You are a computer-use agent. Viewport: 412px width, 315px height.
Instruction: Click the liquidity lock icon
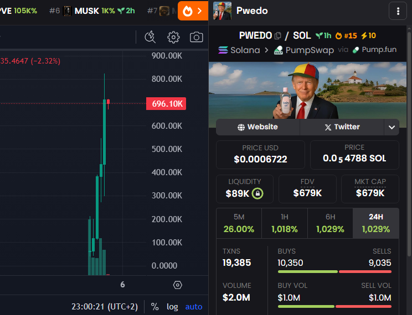pyautogui.click(x=257, y=193)
